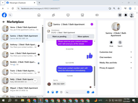Click the back arrow beside Marketplace
This screenshot has width=138, height=103.
(x=4, y=22)
